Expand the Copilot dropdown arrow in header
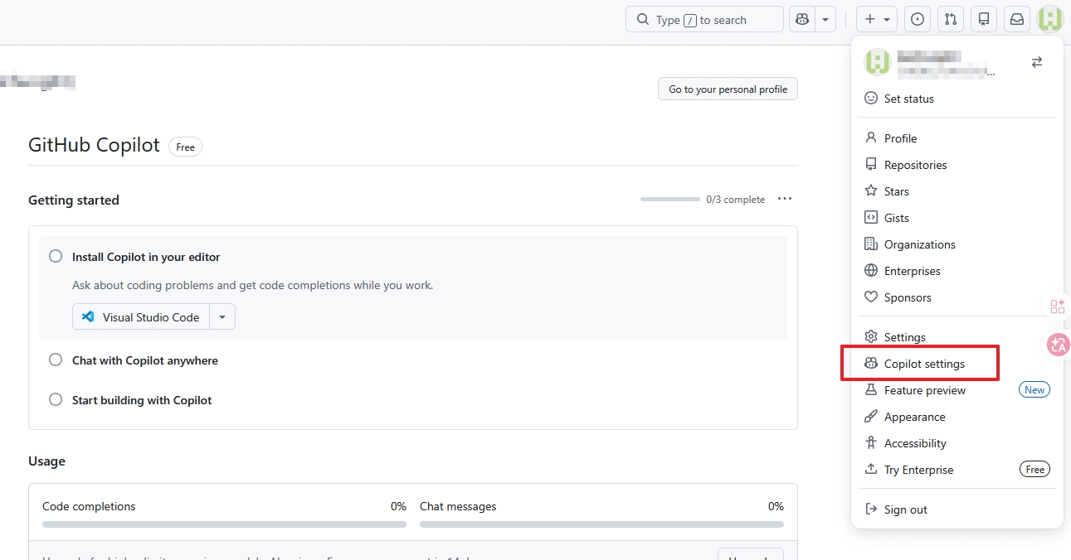This screenshot has width=1071, height=560. pos(825,19)
